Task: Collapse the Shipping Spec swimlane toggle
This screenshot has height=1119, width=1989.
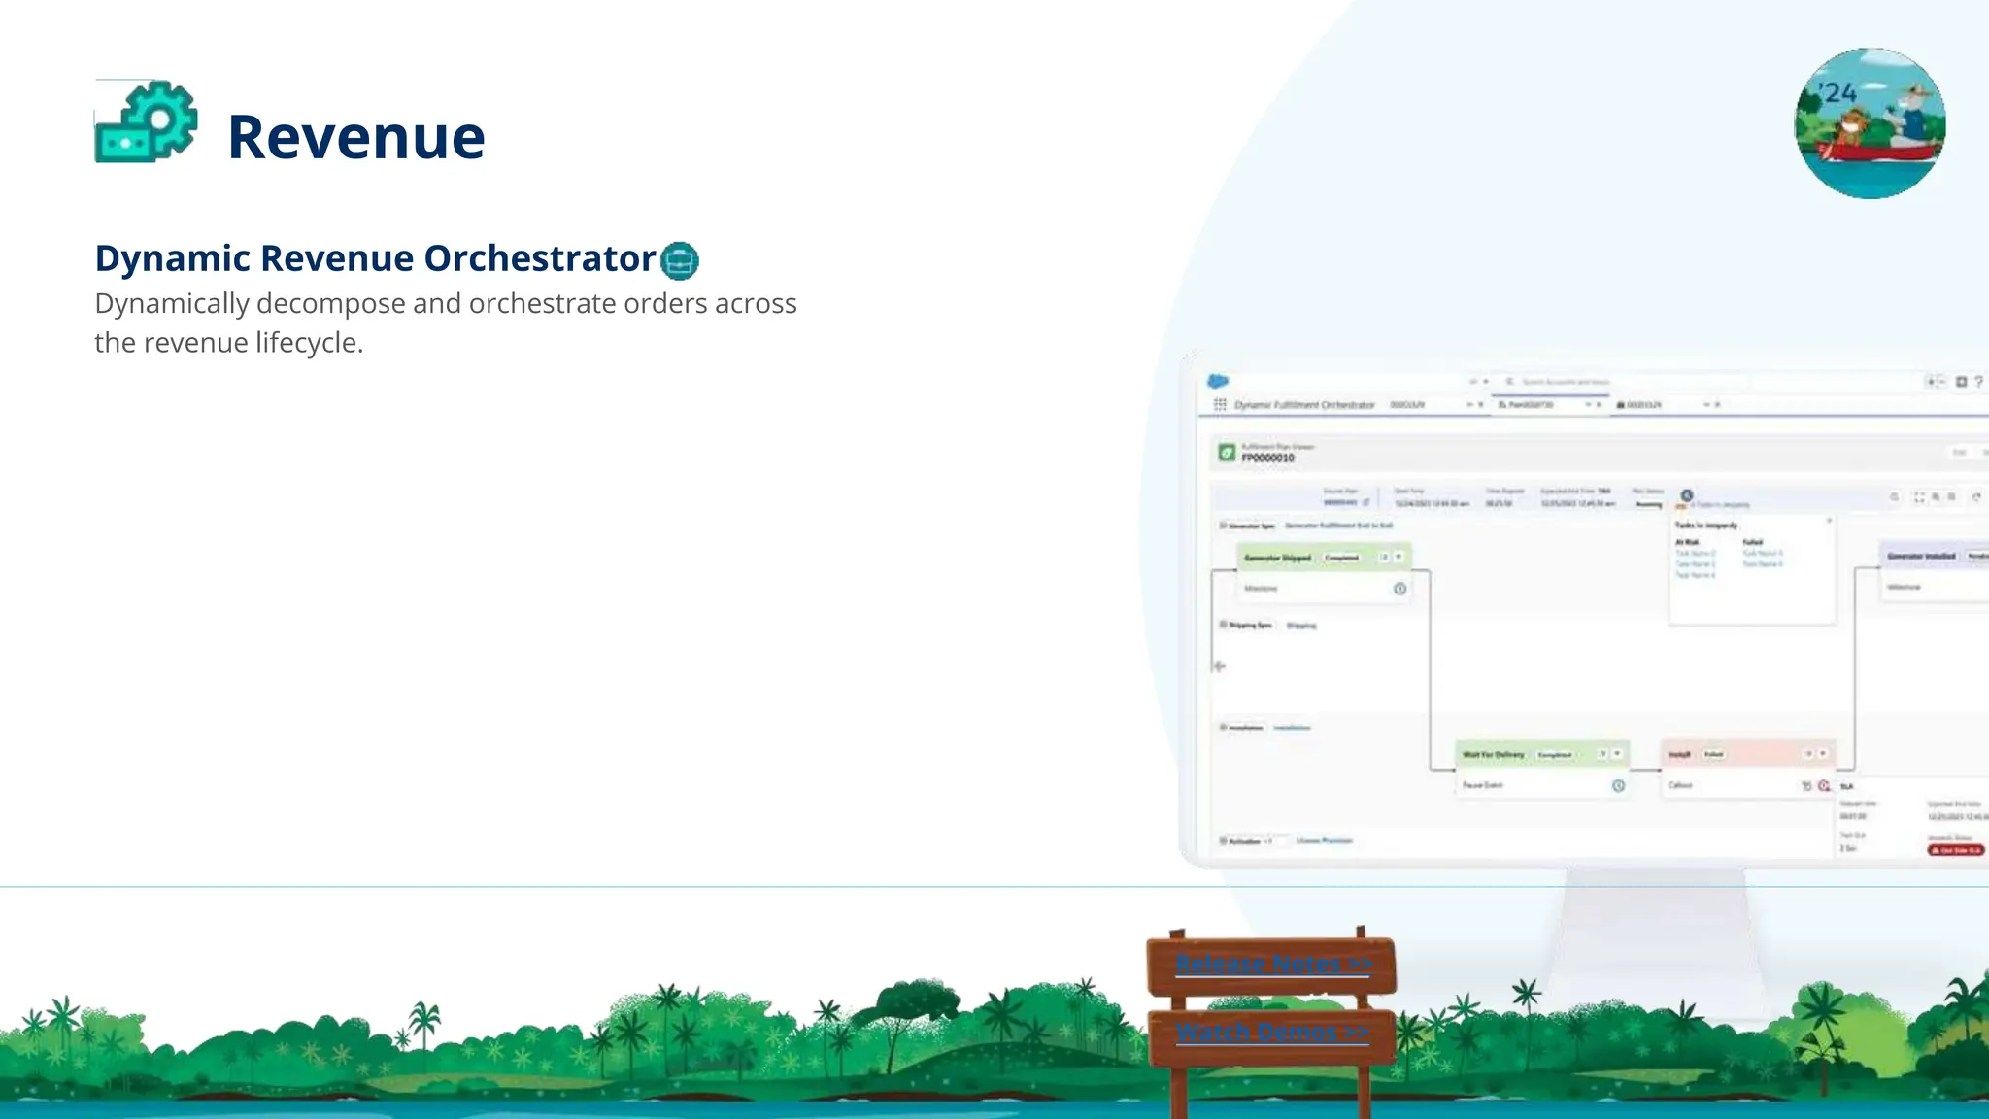Action: tap(1223, 625)
